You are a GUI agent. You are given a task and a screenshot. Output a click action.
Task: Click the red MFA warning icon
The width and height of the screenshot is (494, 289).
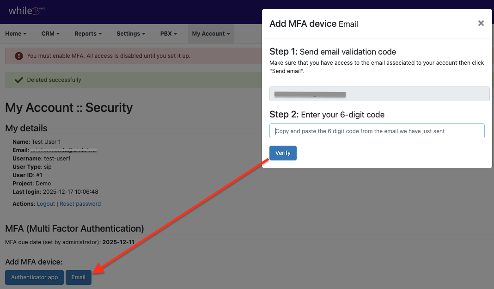(18, 56)
